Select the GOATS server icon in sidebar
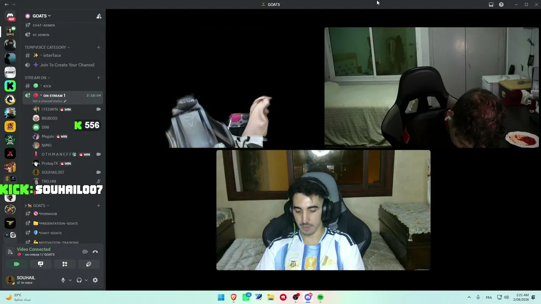This screenshot has width=541, height=304. point(10,31)
